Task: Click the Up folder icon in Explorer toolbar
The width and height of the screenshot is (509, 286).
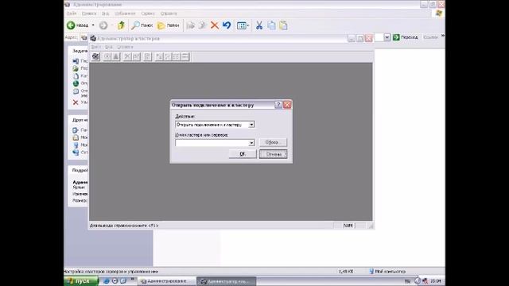Action: (121, 25)
